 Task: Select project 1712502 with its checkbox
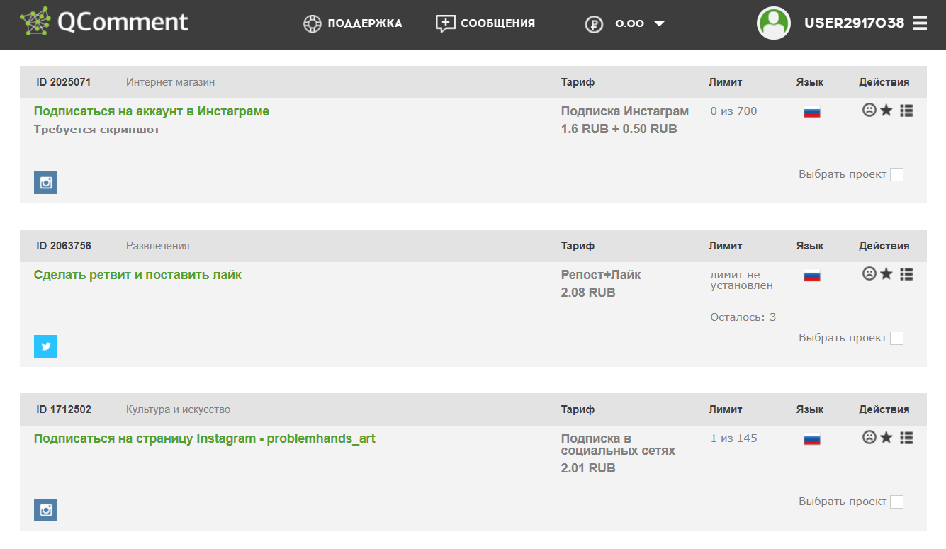tap(896, 502)
